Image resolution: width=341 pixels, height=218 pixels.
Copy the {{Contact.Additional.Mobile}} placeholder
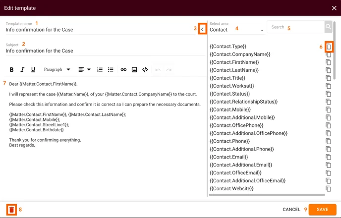tap(329, 117)
